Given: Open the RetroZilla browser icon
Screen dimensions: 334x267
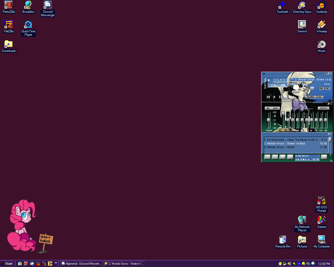Looking at the screenshot, I should coord(9,5).
